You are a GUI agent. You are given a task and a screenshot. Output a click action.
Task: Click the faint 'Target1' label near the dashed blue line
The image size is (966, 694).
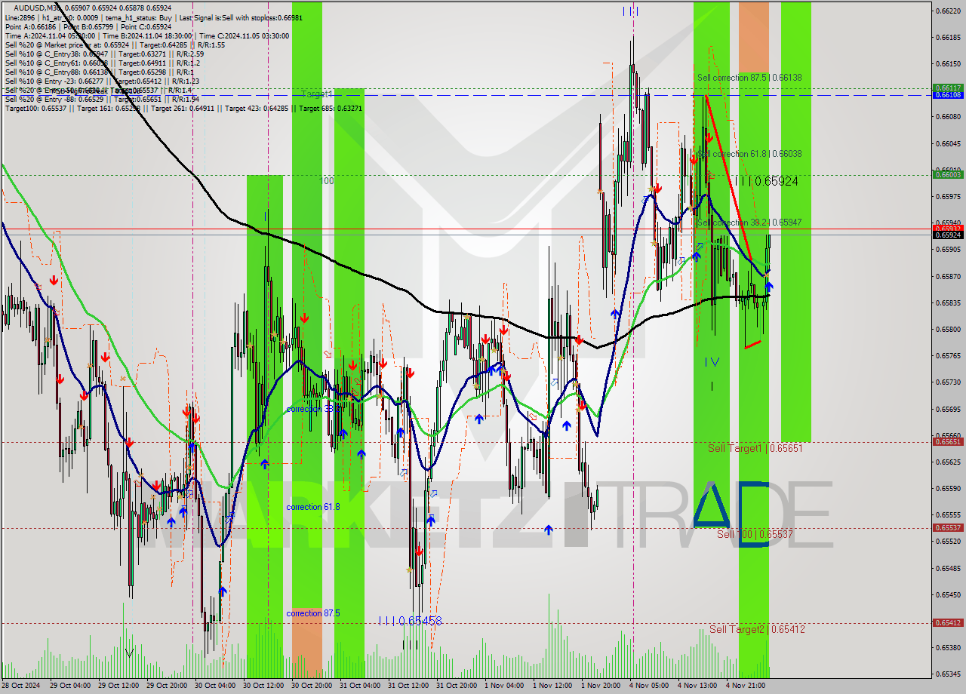(x=316, y=94)
